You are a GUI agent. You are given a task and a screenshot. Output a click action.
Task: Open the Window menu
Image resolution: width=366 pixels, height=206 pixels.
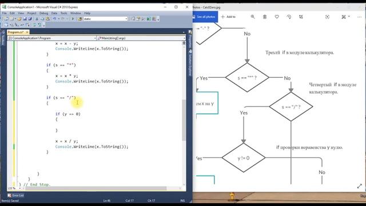click(x=75, y=13)
